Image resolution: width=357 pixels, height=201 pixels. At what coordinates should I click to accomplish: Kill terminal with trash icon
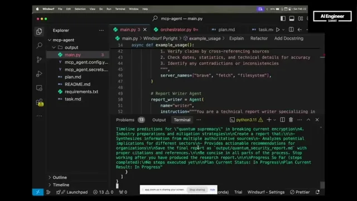(291, 120)
